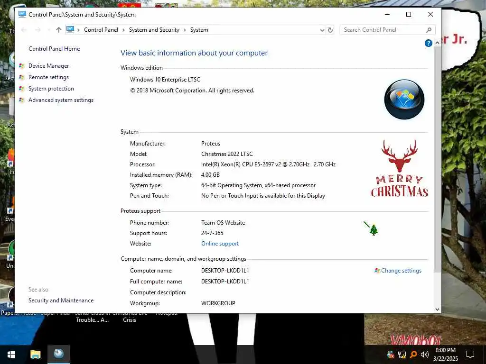This screenshot has height=364, width=486.
Task: Click 64-bit Operating System value text
Action: [259, 185]
